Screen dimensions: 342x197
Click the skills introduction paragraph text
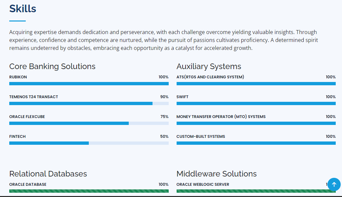click(x=164, y=40)
